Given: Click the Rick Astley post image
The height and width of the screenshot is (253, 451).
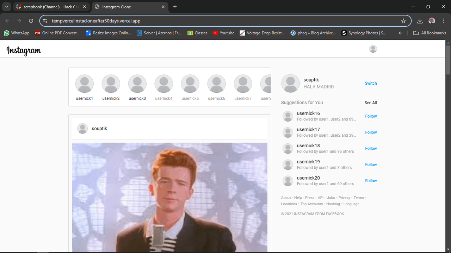Looking at the screenshot, I should (169, 197).
